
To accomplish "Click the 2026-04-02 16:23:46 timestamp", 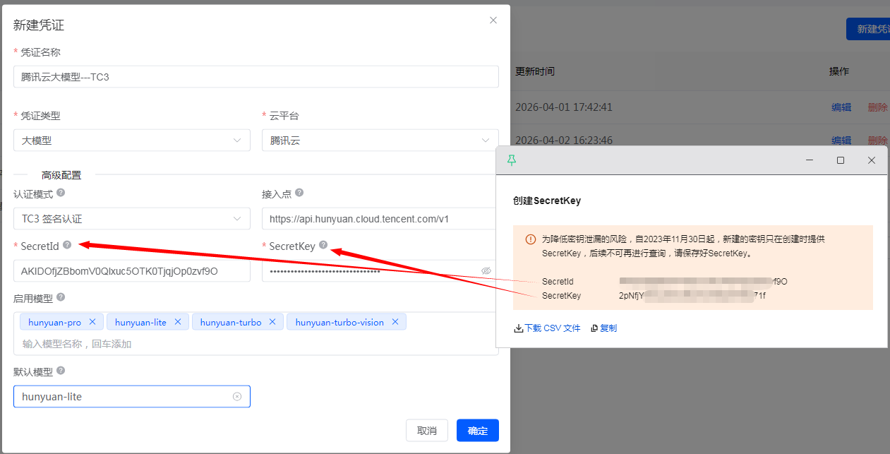I will coord(564,141).
